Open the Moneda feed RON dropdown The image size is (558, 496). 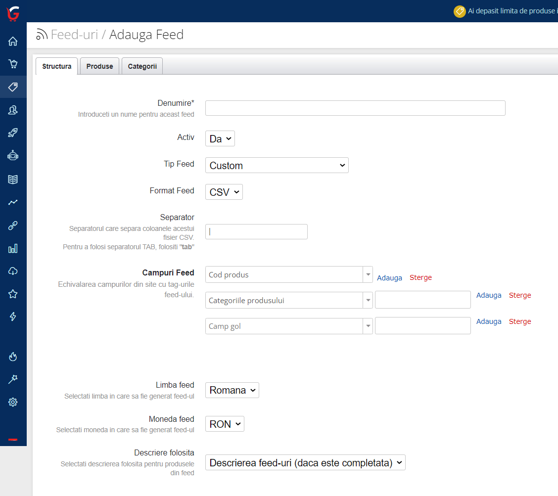coord(225,424)
